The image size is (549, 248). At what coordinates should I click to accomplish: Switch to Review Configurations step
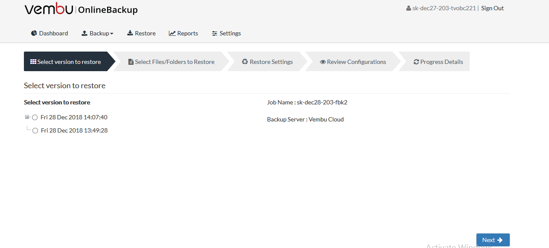[353, 61]
